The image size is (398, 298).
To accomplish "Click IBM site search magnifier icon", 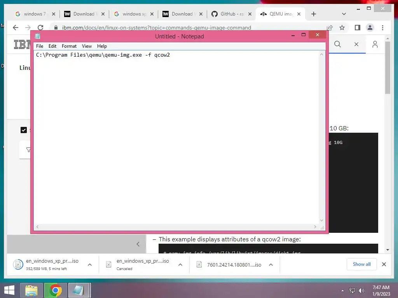I will (x=337, y=44).
